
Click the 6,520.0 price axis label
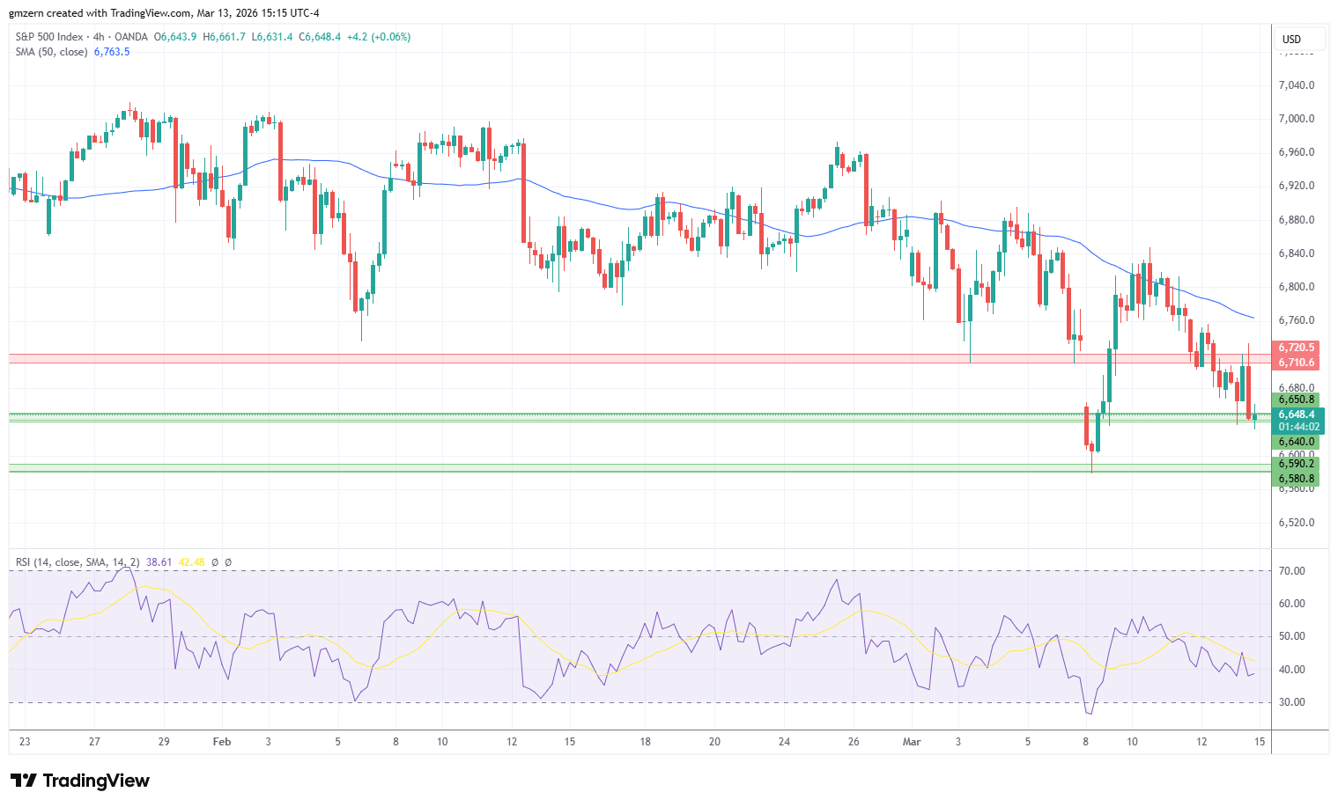(1297, 523)
